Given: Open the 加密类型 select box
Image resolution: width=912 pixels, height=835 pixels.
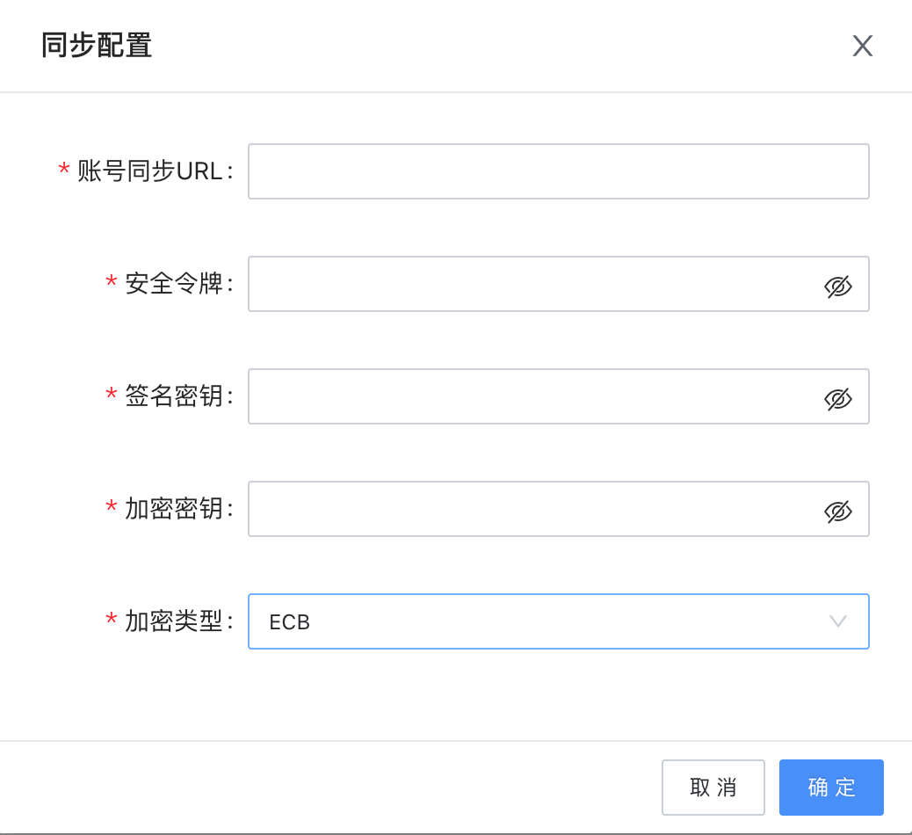Looking at the screenshot, I should 559,621.
